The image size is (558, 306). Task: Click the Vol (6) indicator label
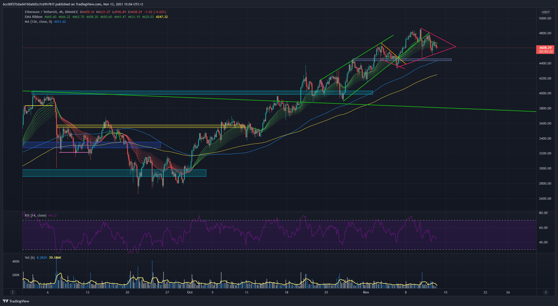29,258
